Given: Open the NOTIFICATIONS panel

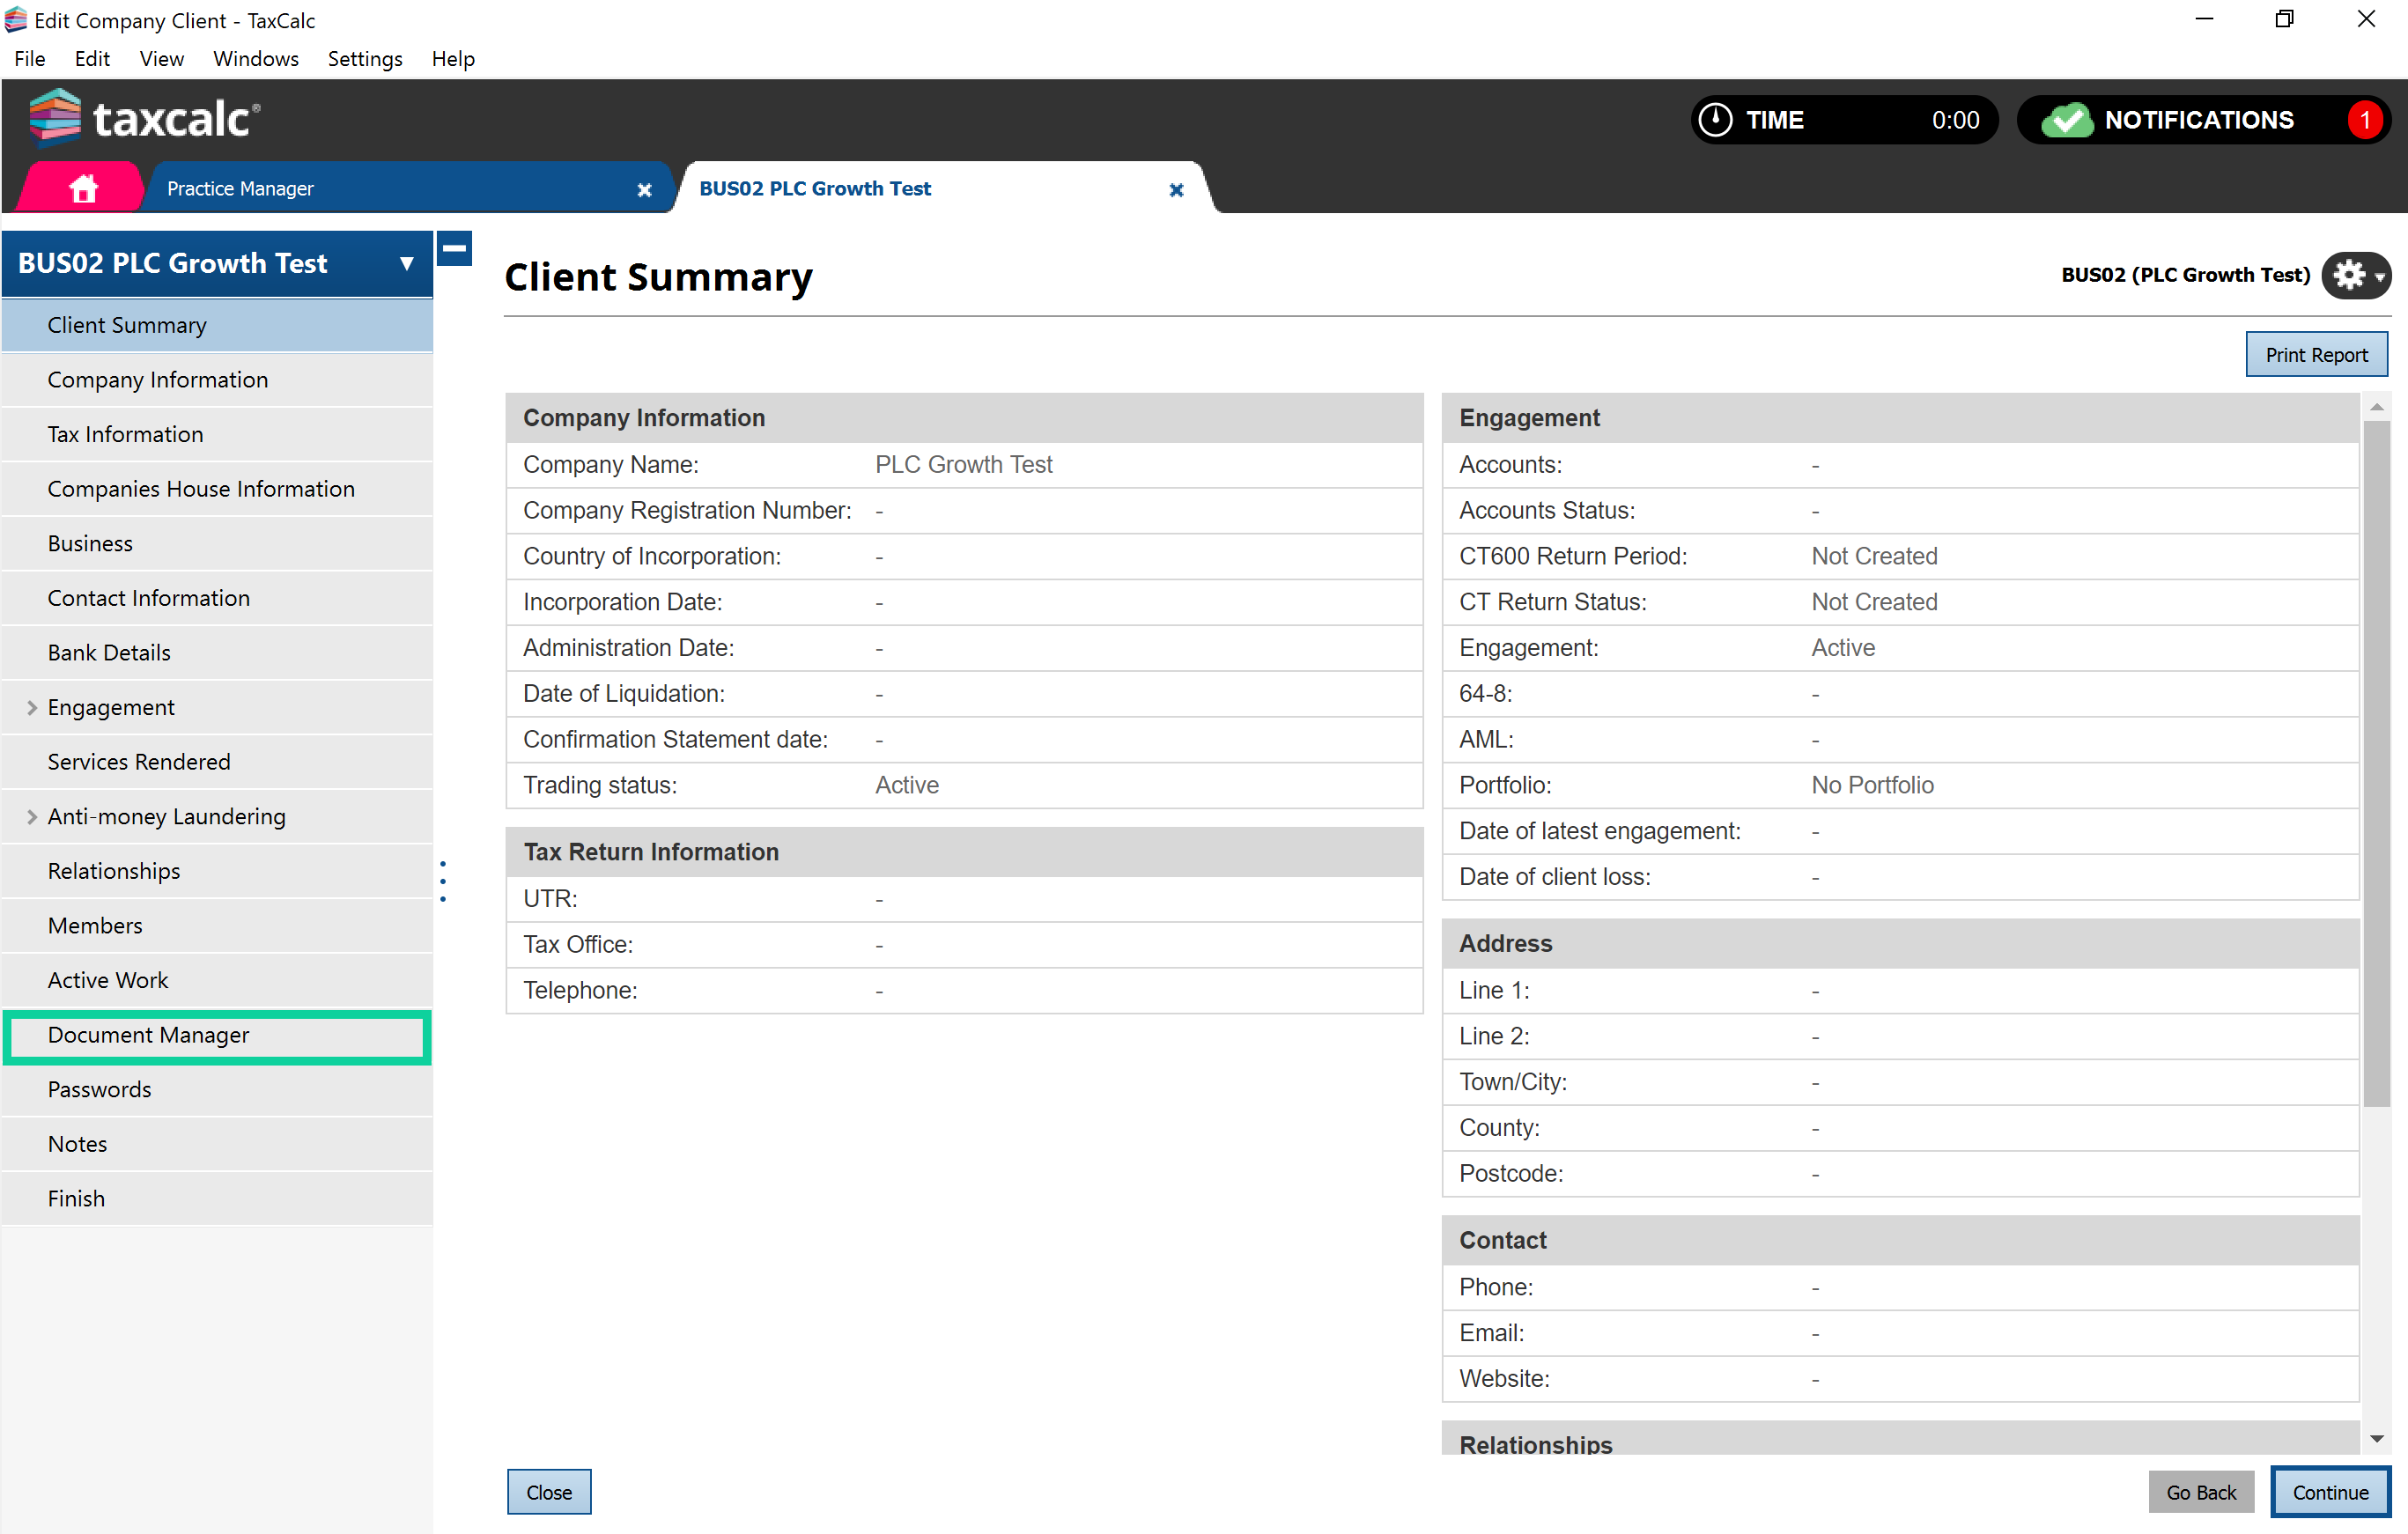Looking at the screenshot, I should tap(2203, 120).
